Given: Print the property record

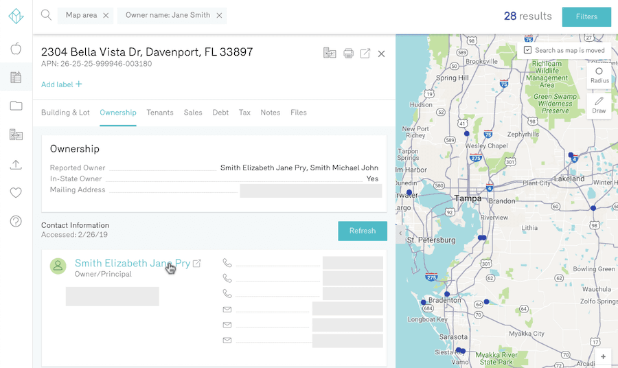Looking at the screenshot, I should tap(348, 54).
